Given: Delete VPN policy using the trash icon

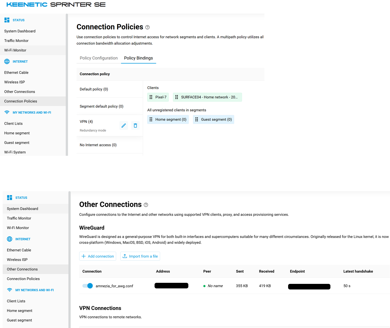Looking at the screenshot, I should click(135, 125).
